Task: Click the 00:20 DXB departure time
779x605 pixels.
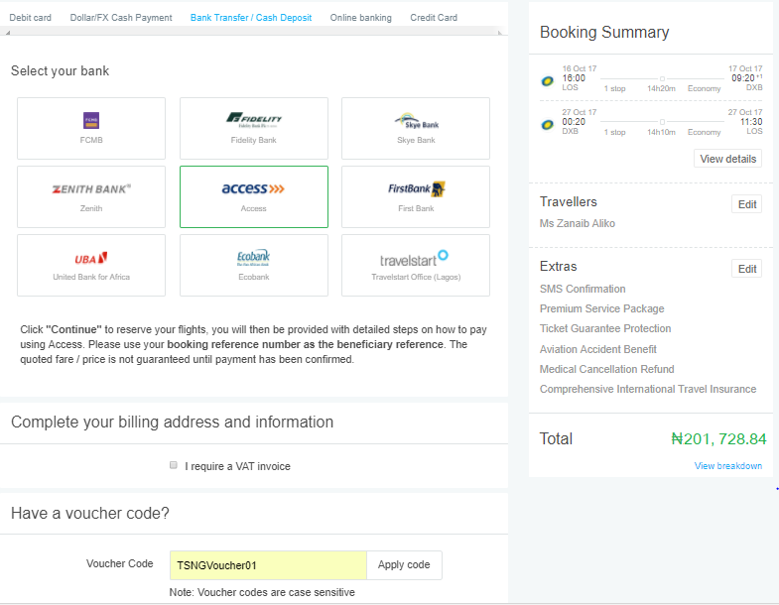Action: tap(574, 122)
